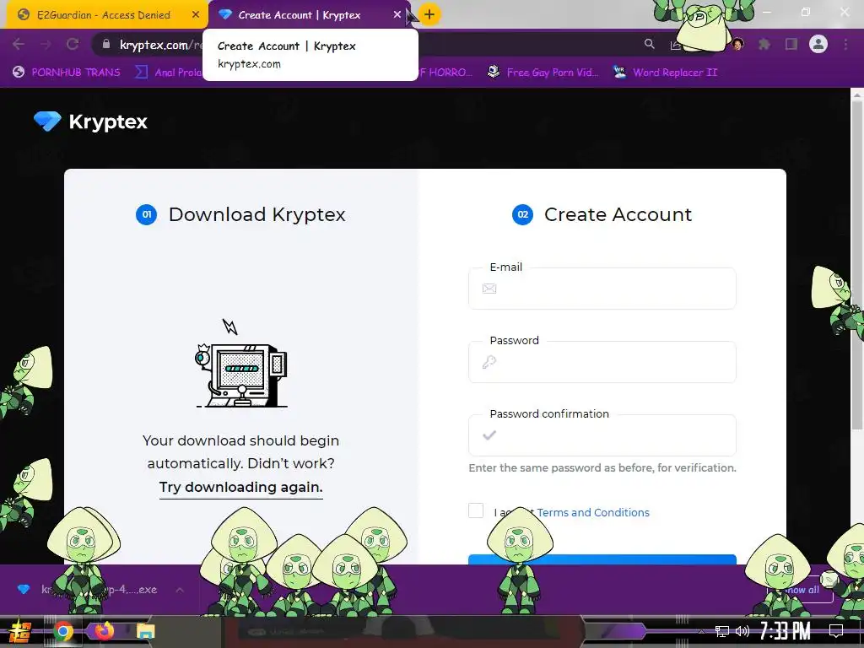This screenshot has width=864, height=648.
Task: Expand the download item chevron menu
Action: [x=180, y=590]
